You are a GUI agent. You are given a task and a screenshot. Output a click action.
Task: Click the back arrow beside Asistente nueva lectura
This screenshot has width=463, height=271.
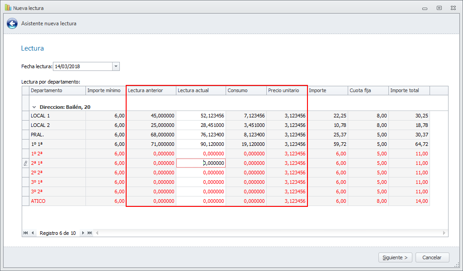tap(12, 23)
